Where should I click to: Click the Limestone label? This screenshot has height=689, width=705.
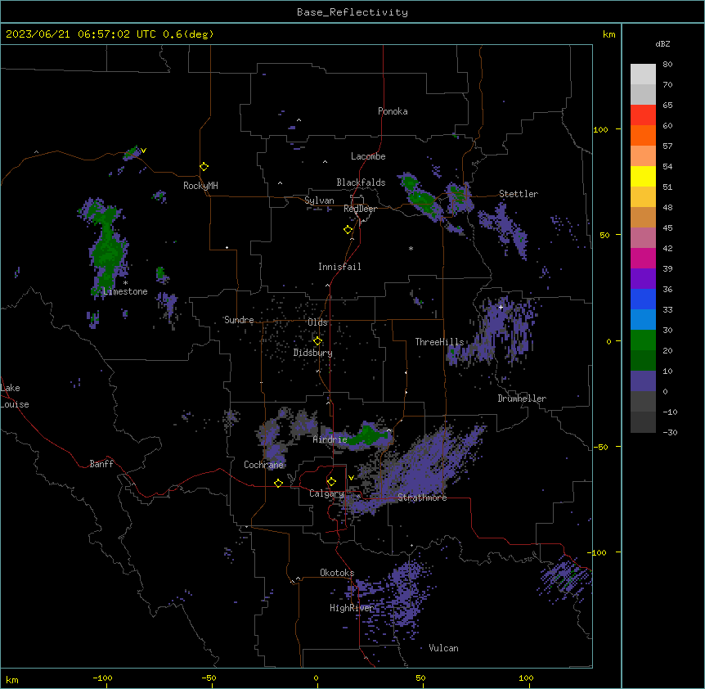(125, 291)
